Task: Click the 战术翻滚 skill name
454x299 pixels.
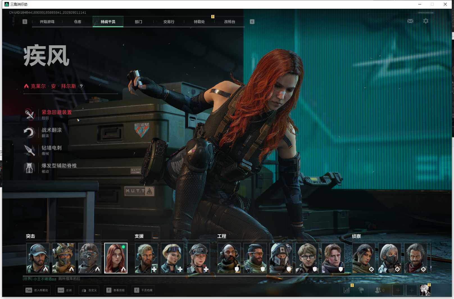Action: (52, 130)
